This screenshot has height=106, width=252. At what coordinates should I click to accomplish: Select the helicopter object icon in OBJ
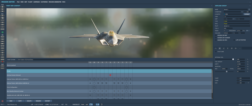3,39
